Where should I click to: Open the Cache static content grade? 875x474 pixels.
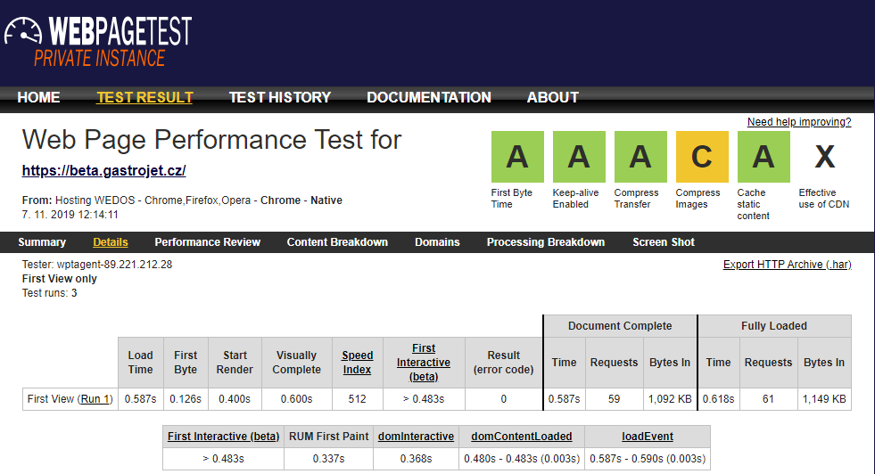pos(764,157)
